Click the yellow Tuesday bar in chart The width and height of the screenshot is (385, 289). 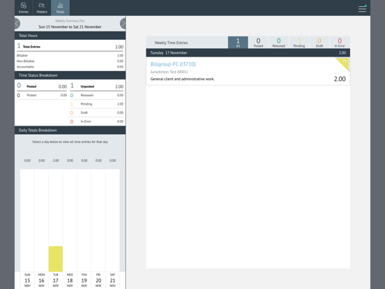56,259
